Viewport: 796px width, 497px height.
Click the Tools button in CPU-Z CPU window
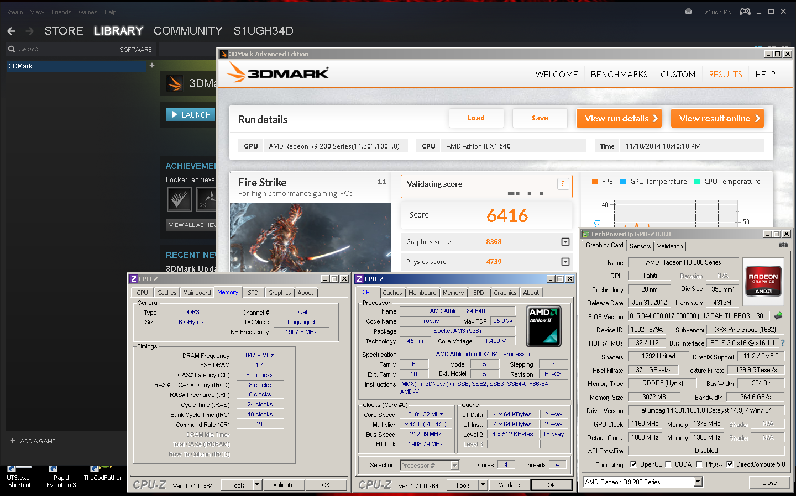click(463, 485)
